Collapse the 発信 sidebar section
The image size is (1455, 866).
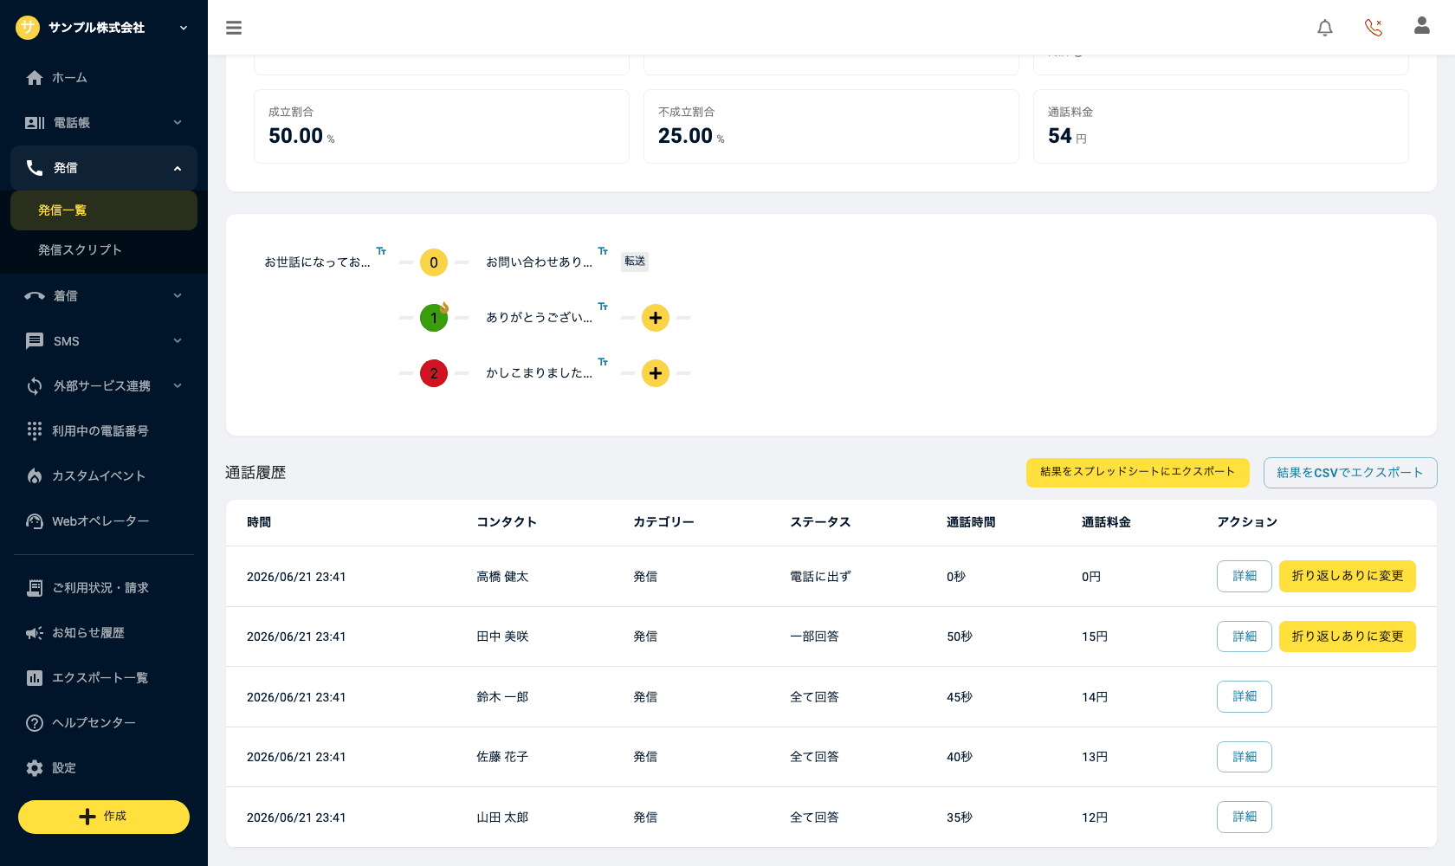click(104, 168)
